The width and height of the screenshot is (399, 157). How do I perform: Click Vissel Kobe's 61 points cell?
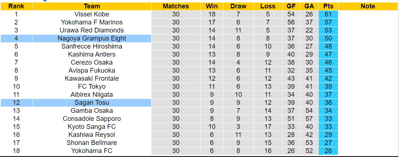tap(328, 14)
